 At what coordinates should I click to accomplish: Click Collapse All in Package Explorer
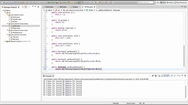[23, 7]
